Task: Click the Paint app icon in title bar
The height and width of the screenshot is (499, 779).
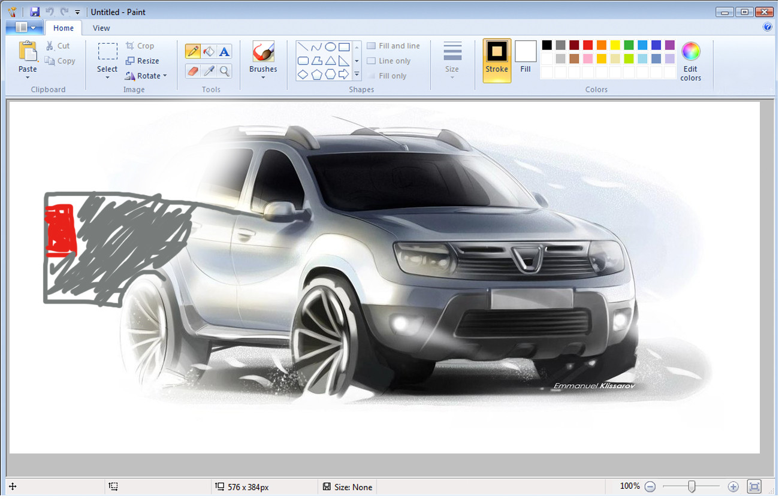Action: pyautogui.click(x=11, y=12)
